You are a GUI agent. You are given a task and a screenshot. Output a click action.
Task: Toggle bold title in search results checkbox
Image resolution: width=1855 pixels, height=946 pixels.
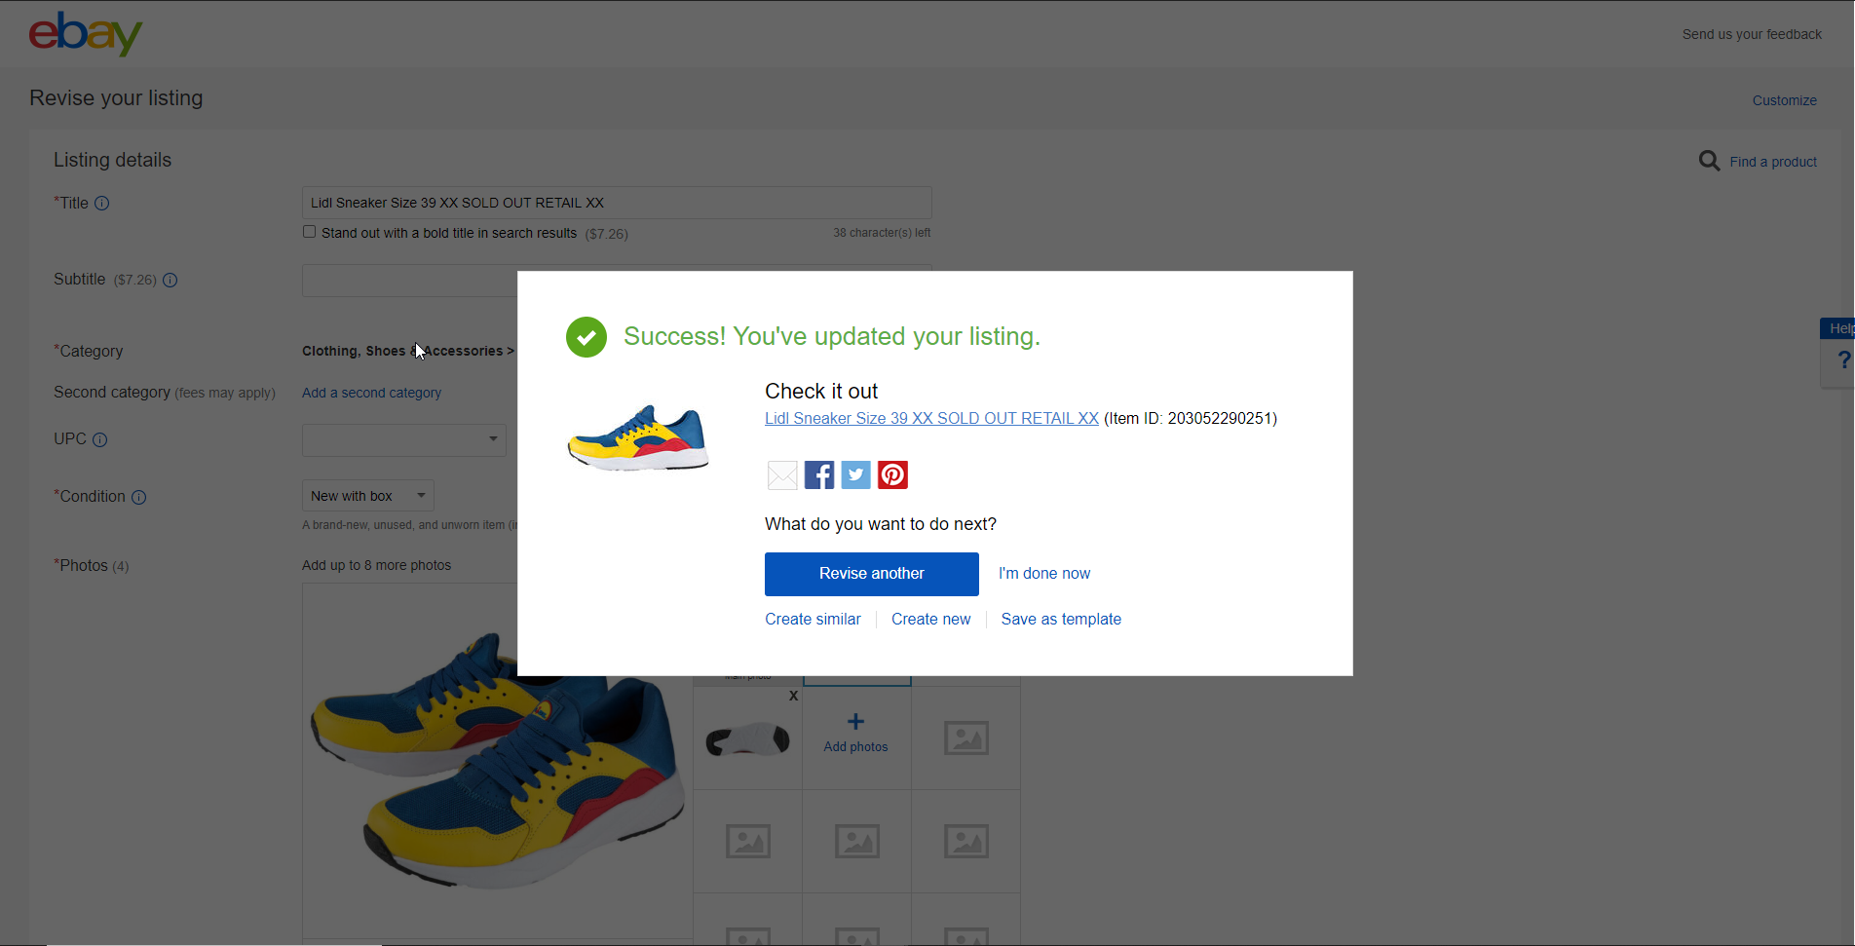click(309, 232)
